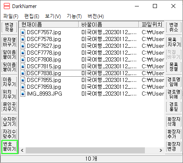Click the 숫자만 남기기 button
The image size is (183, 163).
pyautogui.click(x=9, y=122)
